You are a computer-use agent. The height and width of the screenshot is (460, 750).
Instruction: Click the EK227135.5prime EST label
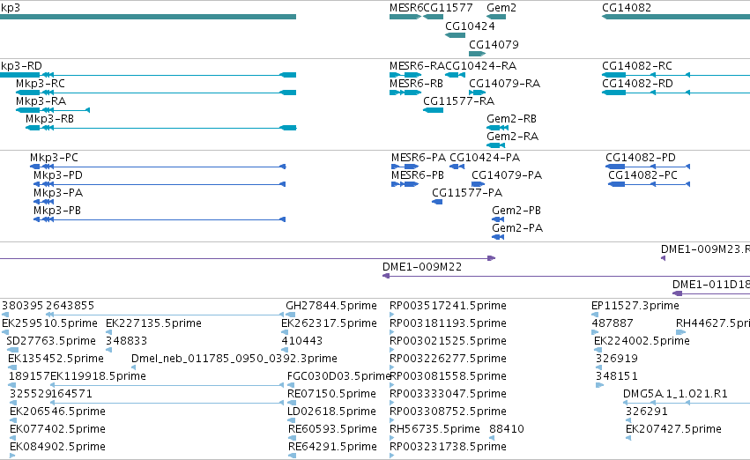(x=153, y=323)
